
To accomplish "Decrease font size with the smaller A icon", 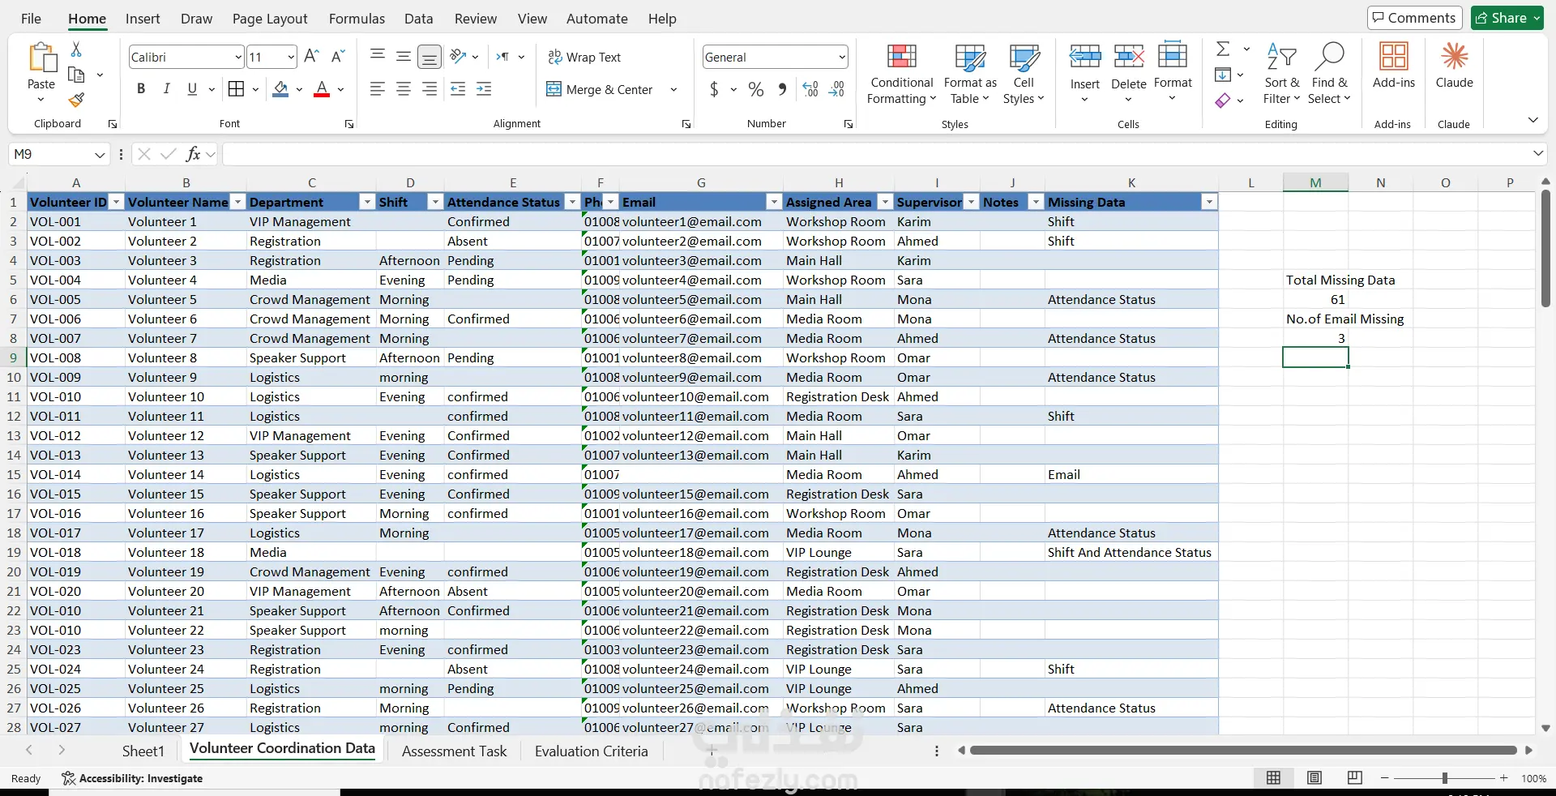I will pos(339,57).
